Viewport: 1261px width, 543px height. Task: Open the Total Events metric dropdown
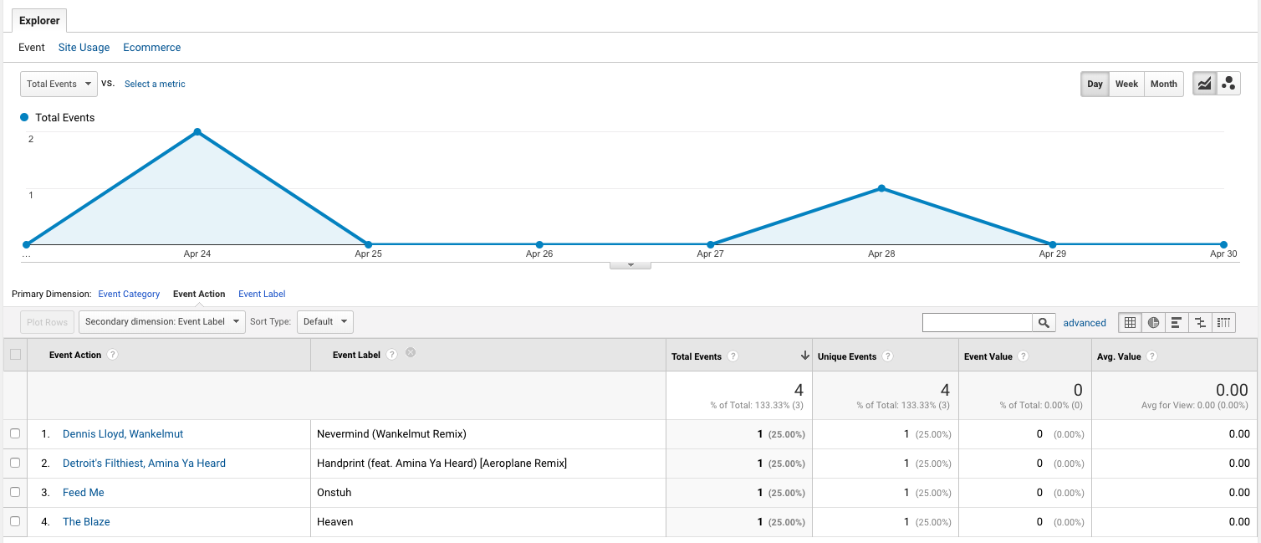(59, 84)
